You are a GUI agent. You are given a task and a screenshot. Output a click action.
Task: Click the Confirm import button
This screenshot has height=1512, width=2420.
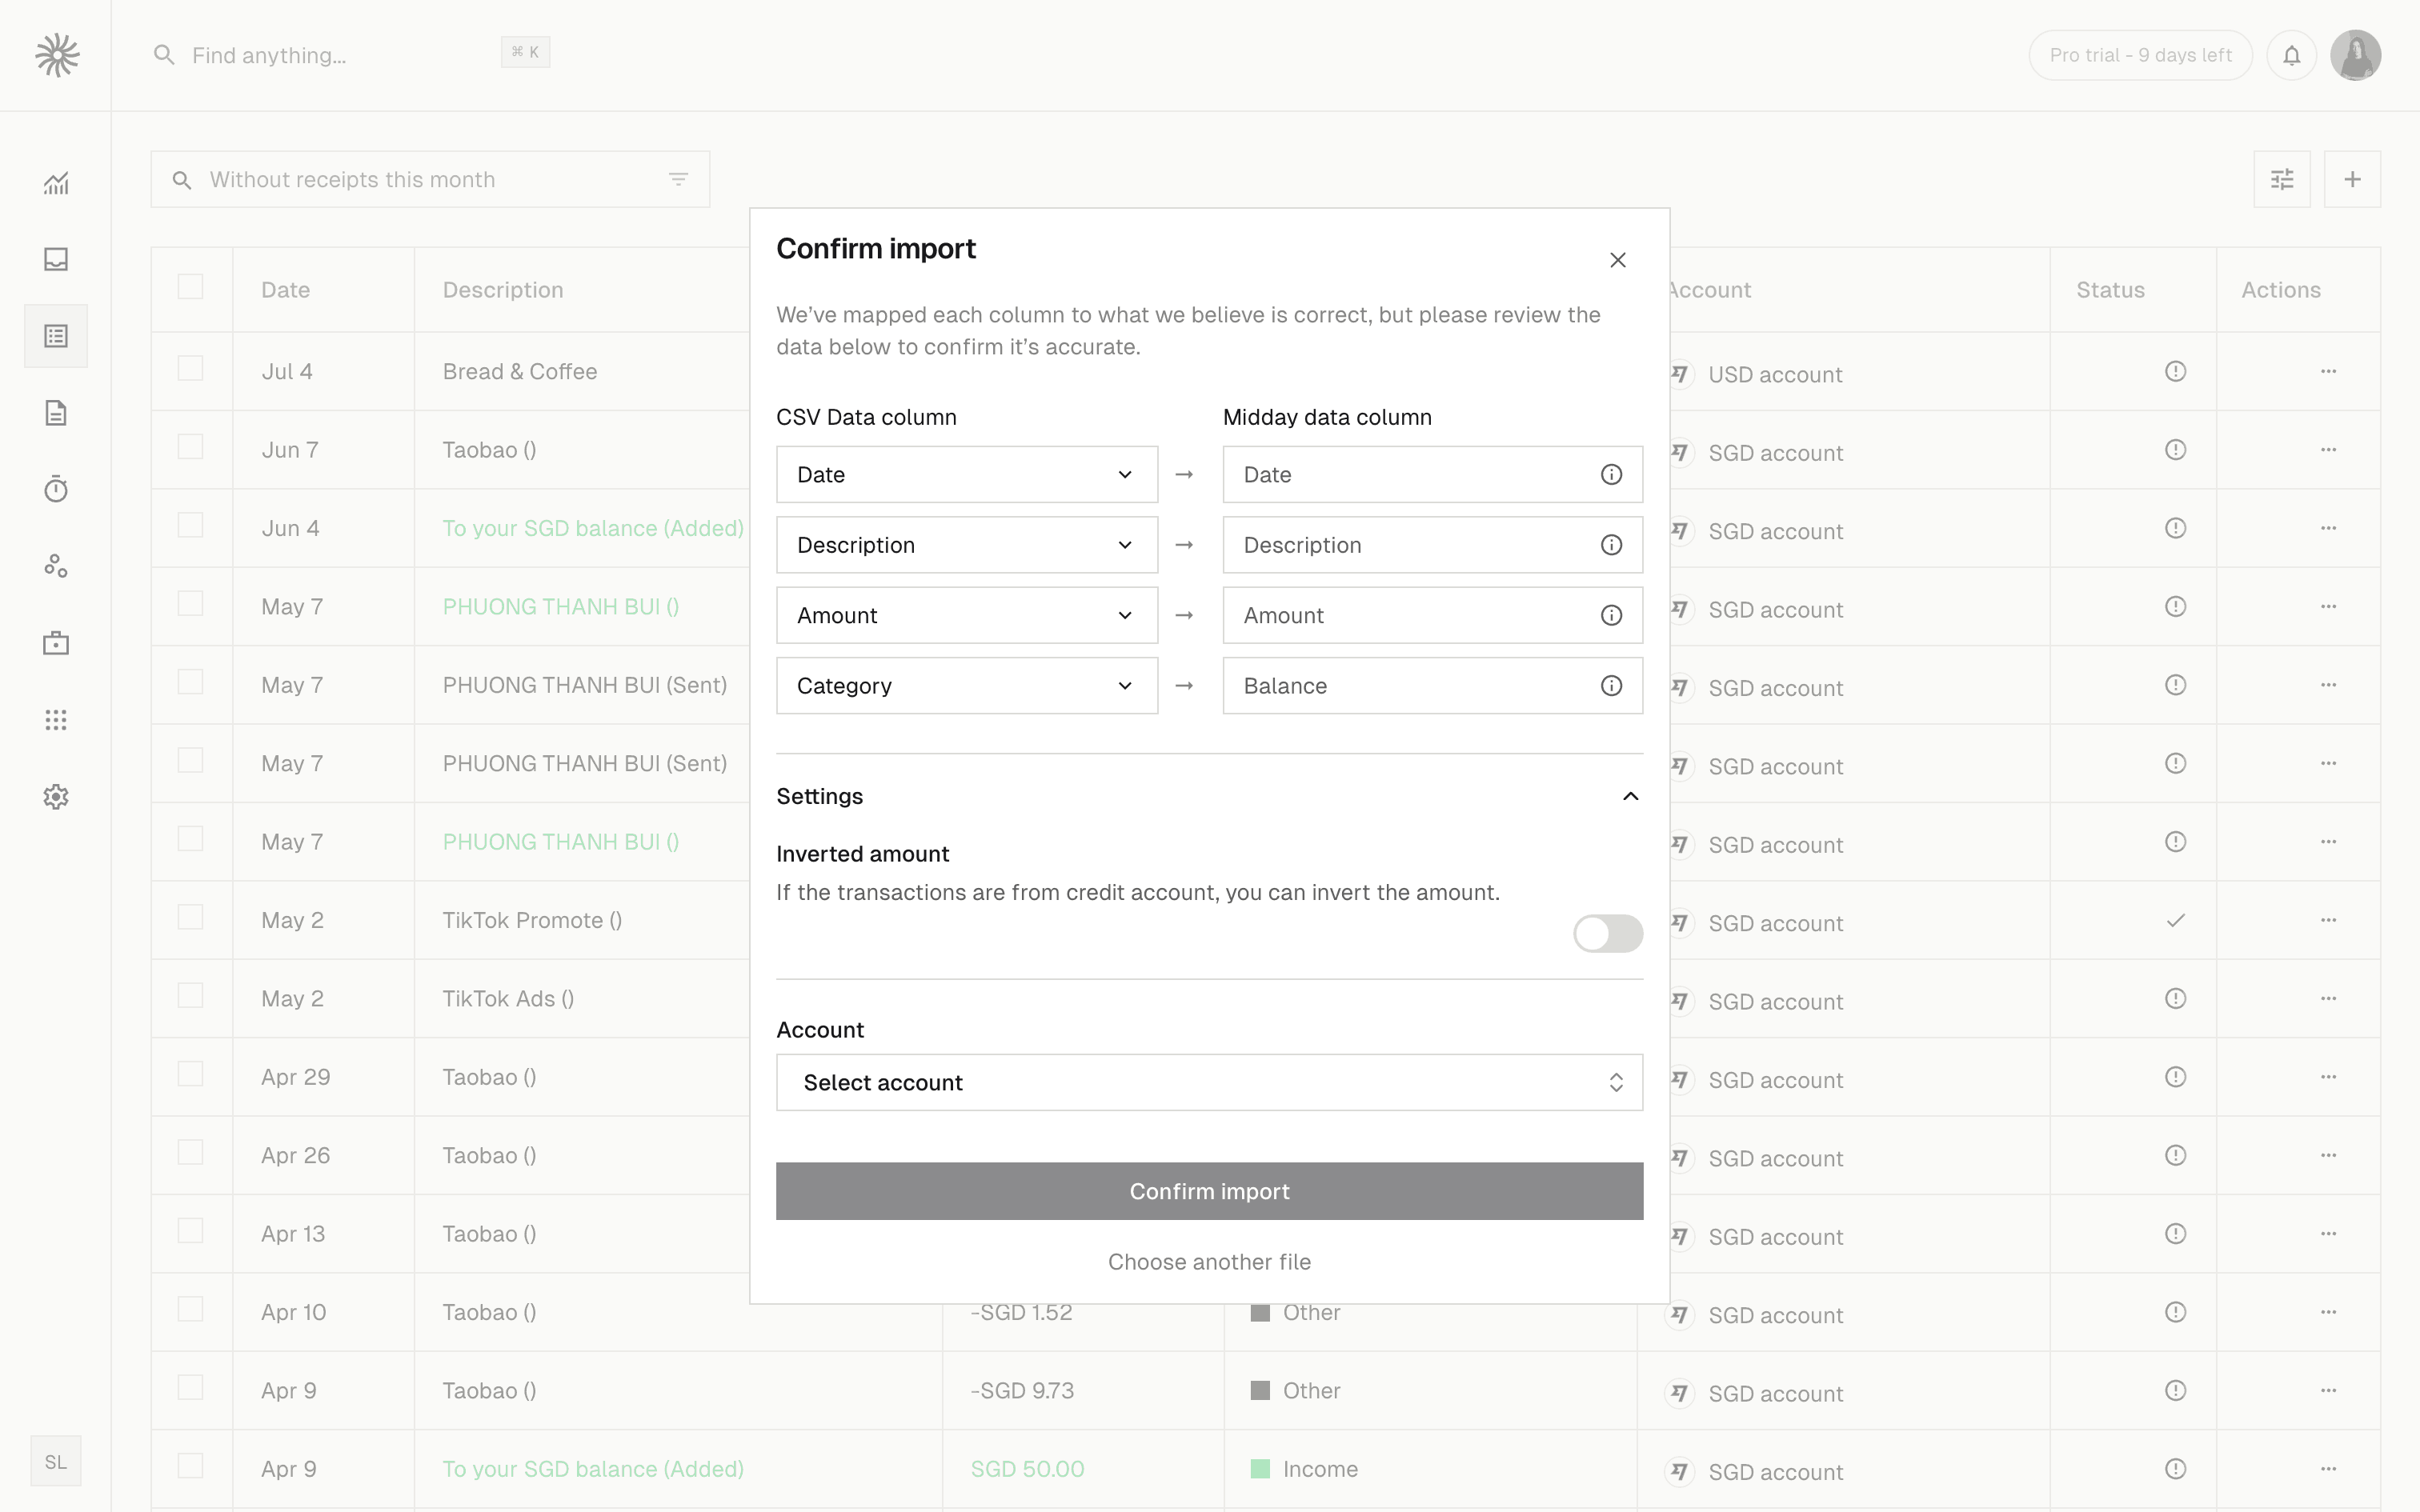pos(1209,1191)
